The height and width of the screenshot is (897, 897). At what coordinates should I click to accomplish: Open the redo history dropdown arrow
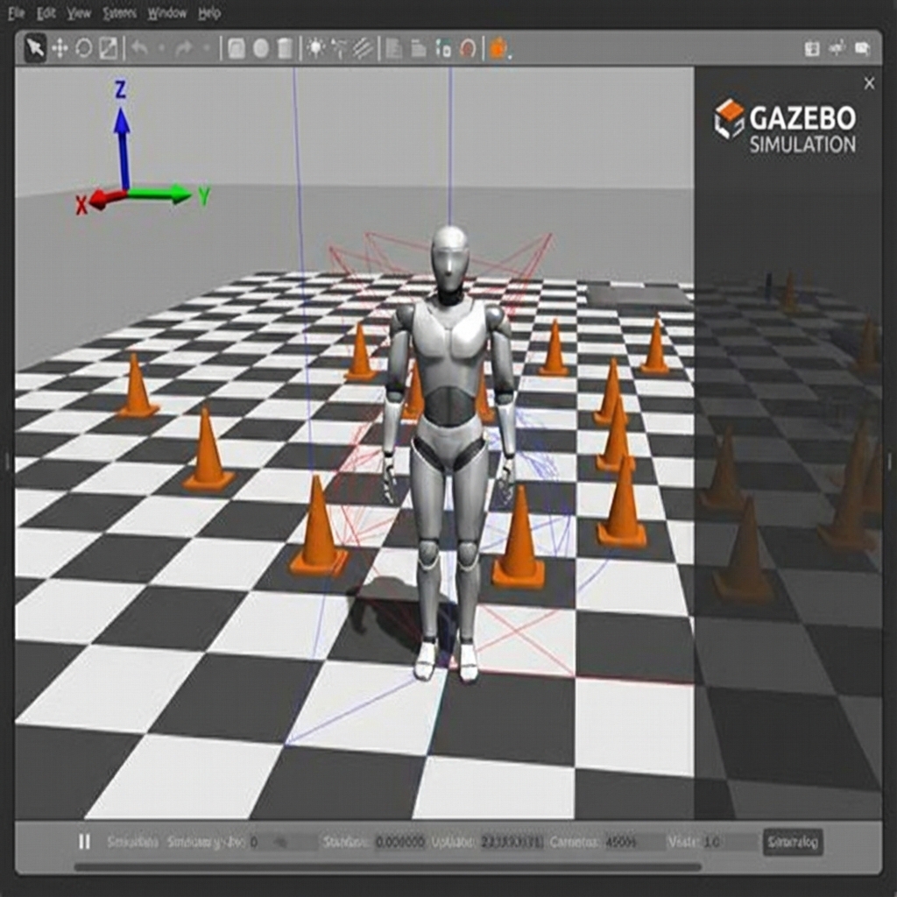pyautogui.click(x=206, y=49)
